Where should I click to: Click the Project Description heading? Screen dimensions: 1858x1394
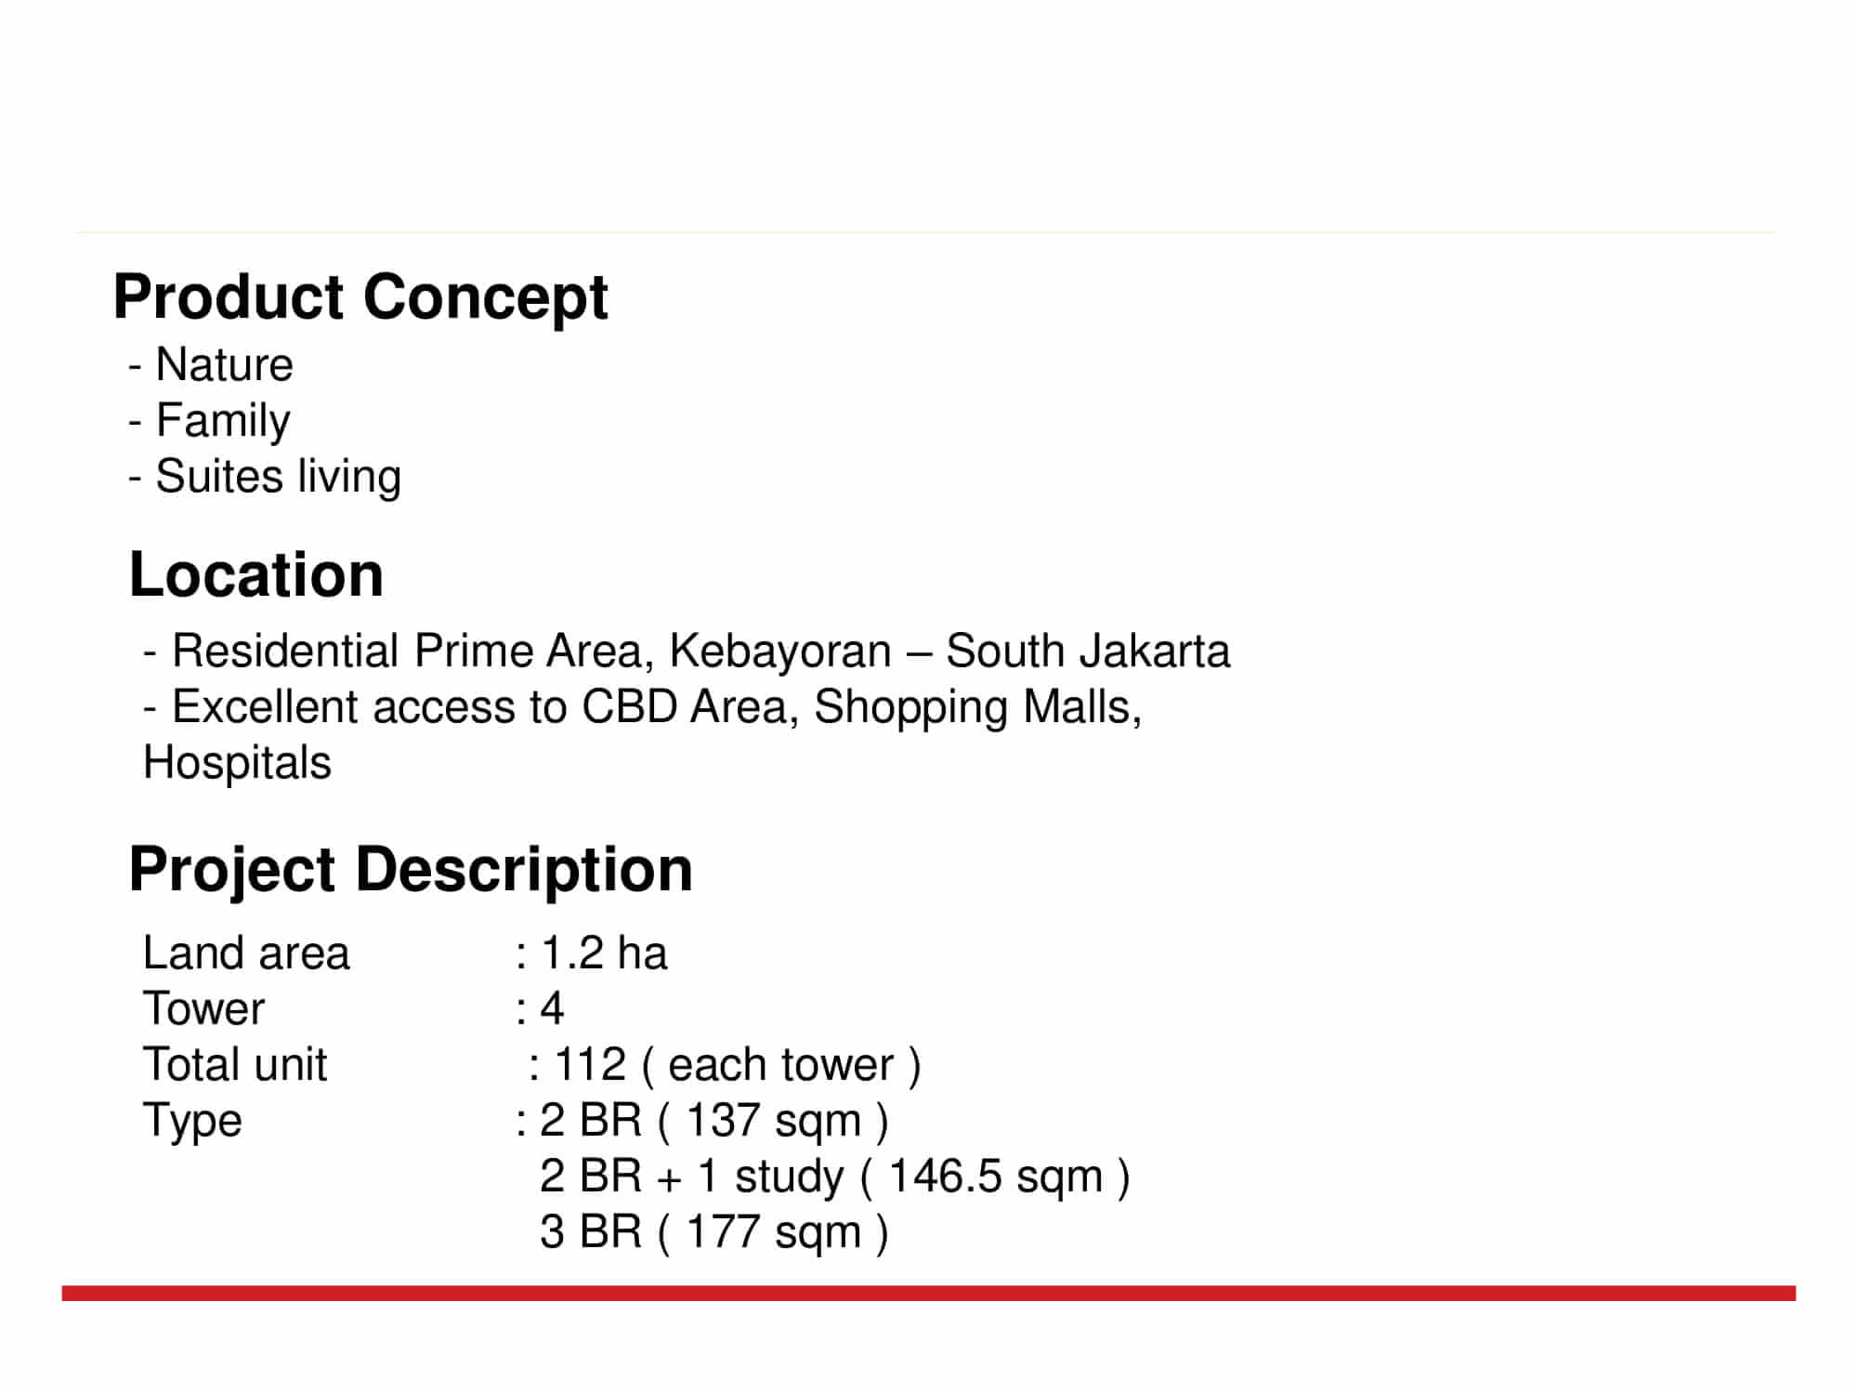pos(411,870)
